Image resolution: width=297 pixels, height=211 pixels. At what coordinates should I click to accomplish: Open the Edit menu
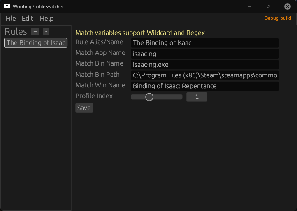click(x=28, y=19)
